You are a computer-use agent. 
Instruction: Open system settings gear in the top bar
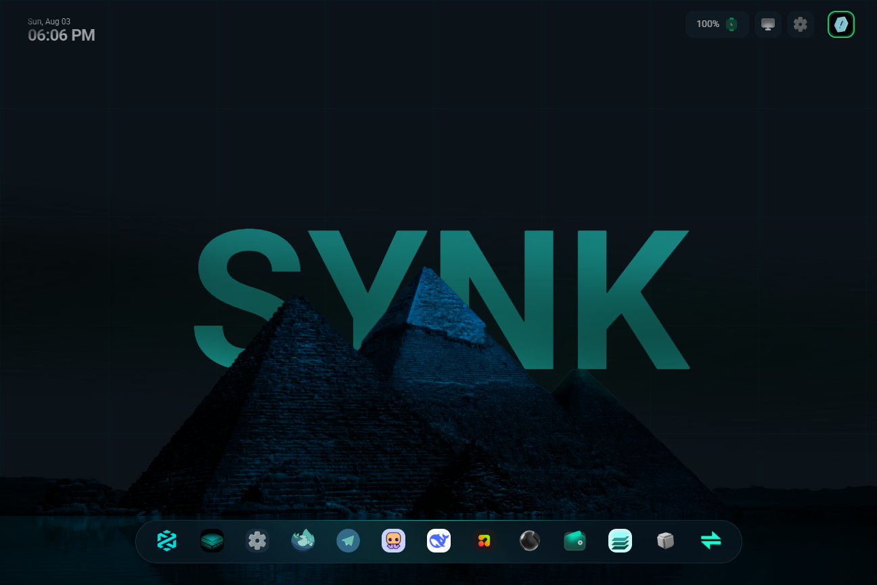point(800,24)
